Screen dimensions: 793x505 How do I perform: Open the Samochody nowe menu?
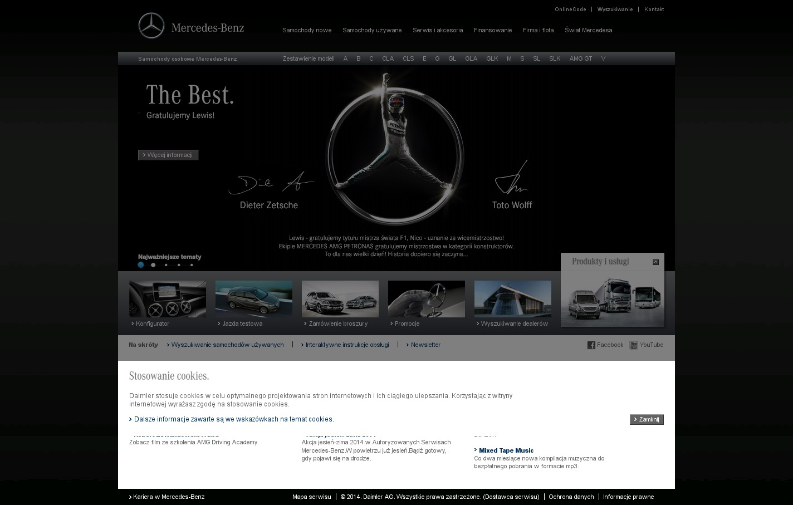pyautogui.click(x=307, y=30)
